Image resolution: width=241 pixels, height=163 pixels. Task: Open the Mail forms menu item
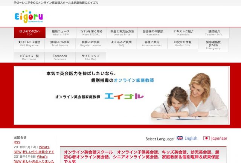29,57
